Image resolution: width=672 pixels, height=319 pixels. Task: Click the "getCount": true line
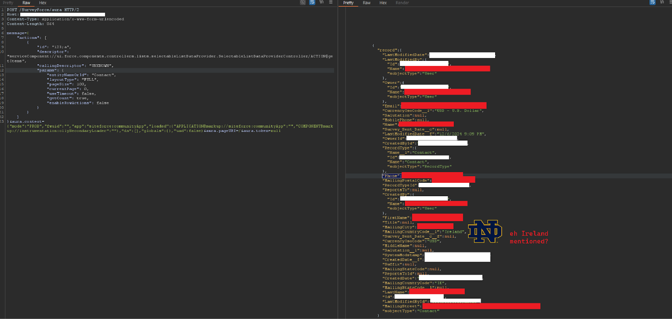[x=68, y=98]
